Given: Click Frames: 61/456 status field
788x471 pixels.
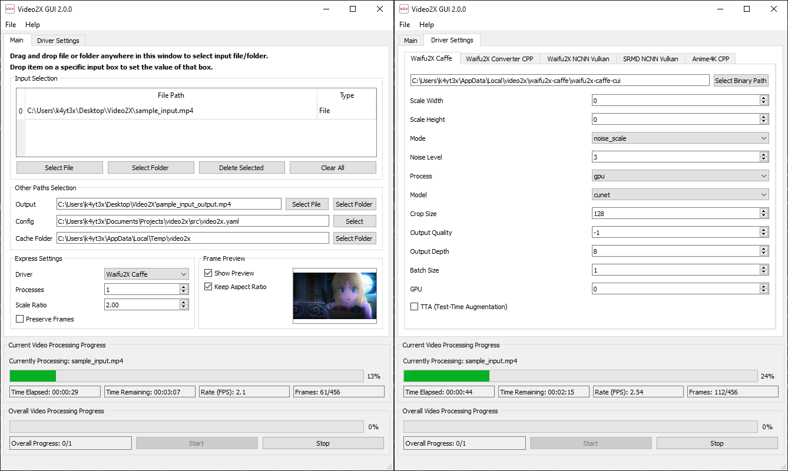Looking at the screenshot, I should (337, 392).
